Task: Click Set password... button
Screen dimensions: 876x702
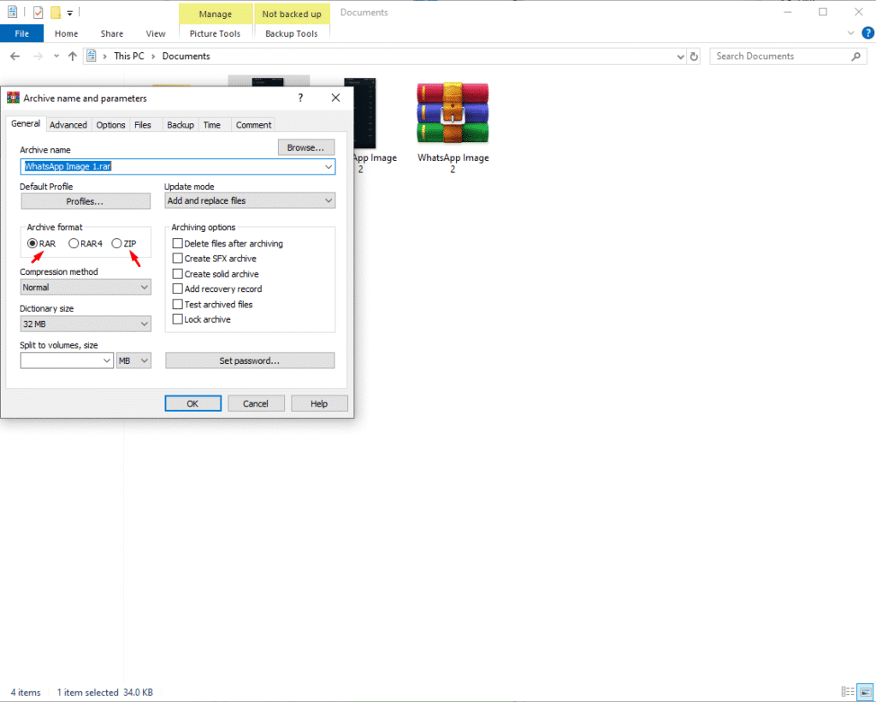Action: click(x=250, y=361)
